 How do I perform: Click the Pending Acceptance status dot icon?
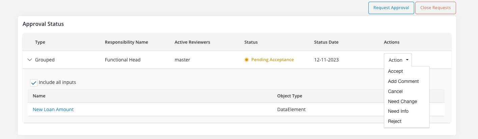[247, 60]
